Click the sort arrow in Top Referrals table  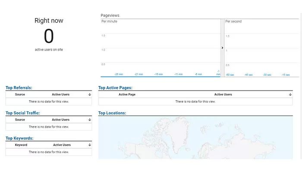(89, 94)
